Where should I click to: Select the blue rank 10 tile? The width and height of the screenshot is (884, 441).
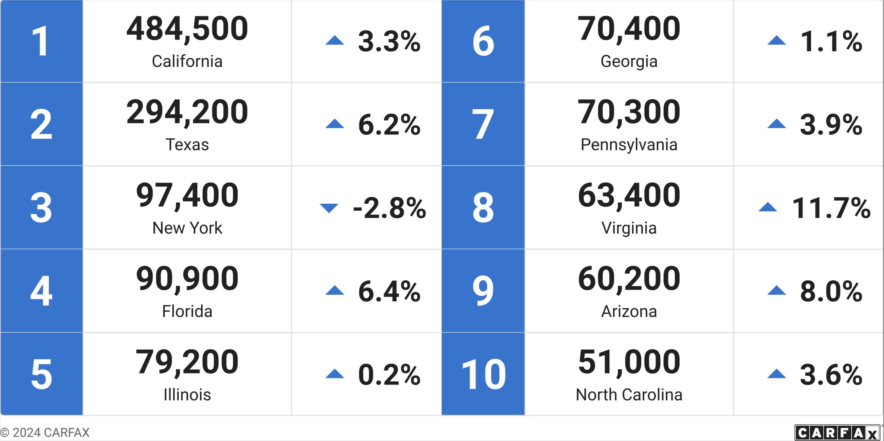[483, 374]
